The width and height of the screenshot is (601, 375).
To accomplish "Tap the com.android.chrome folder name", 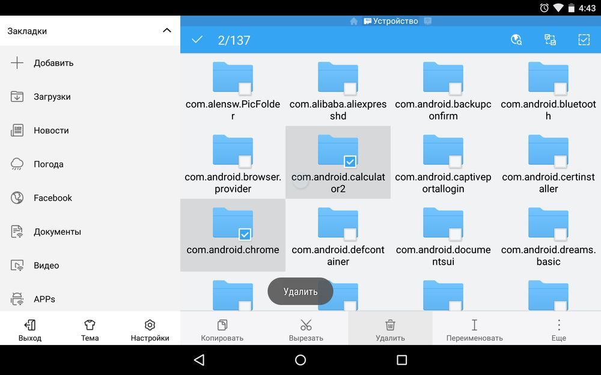I will point(233,250).
